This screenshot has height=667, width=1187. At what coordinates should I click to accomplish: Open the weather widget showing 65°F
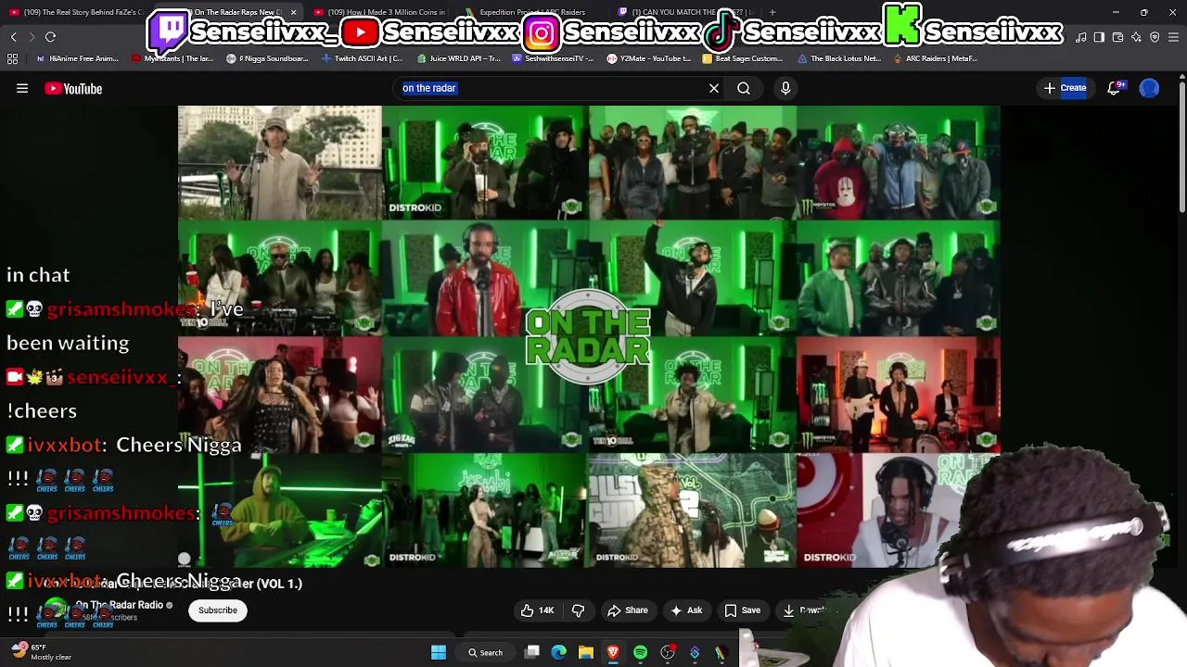(x=42, y=652)
